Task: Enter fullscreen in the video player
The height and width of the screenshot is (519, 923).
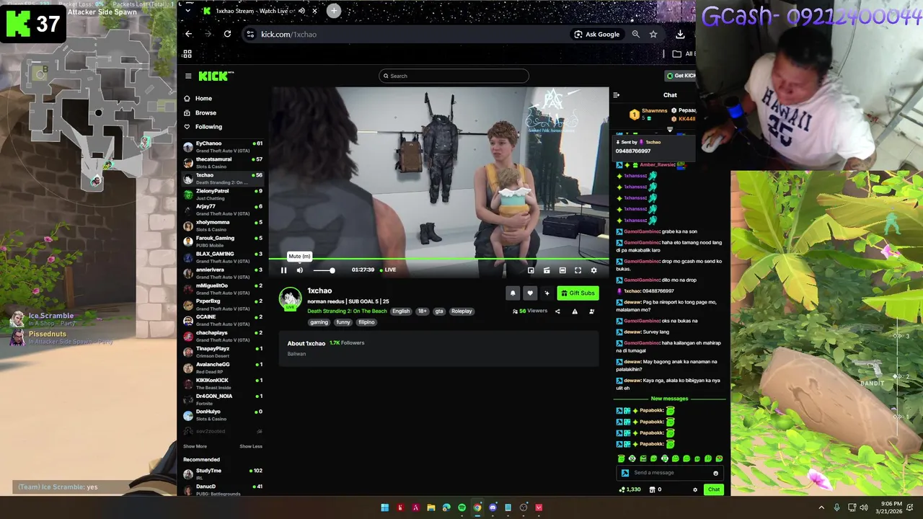Action: pyautogui.click(x=578, y=270)
